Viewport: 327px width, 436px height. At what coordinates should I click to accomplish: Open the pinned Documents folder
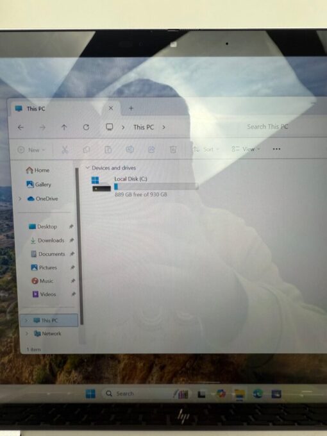pyautogui.click(x=48, y=254)
